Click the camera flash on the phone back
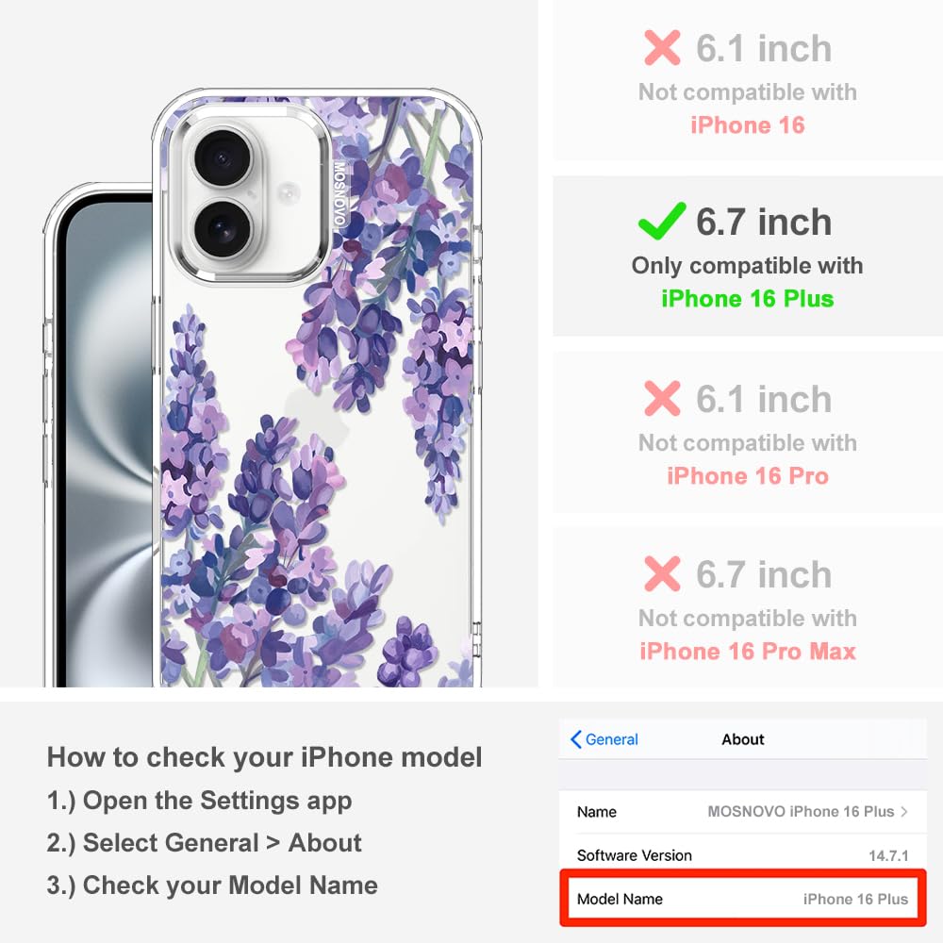 click(288, 193)
